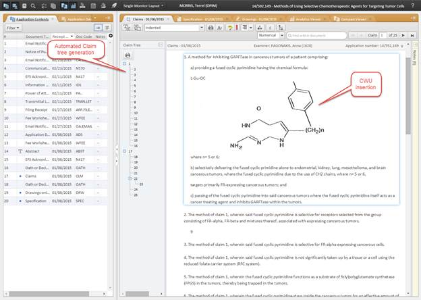Click the Notes column header
The width and height of the screenshot is (421, 300).
point(101,36)
